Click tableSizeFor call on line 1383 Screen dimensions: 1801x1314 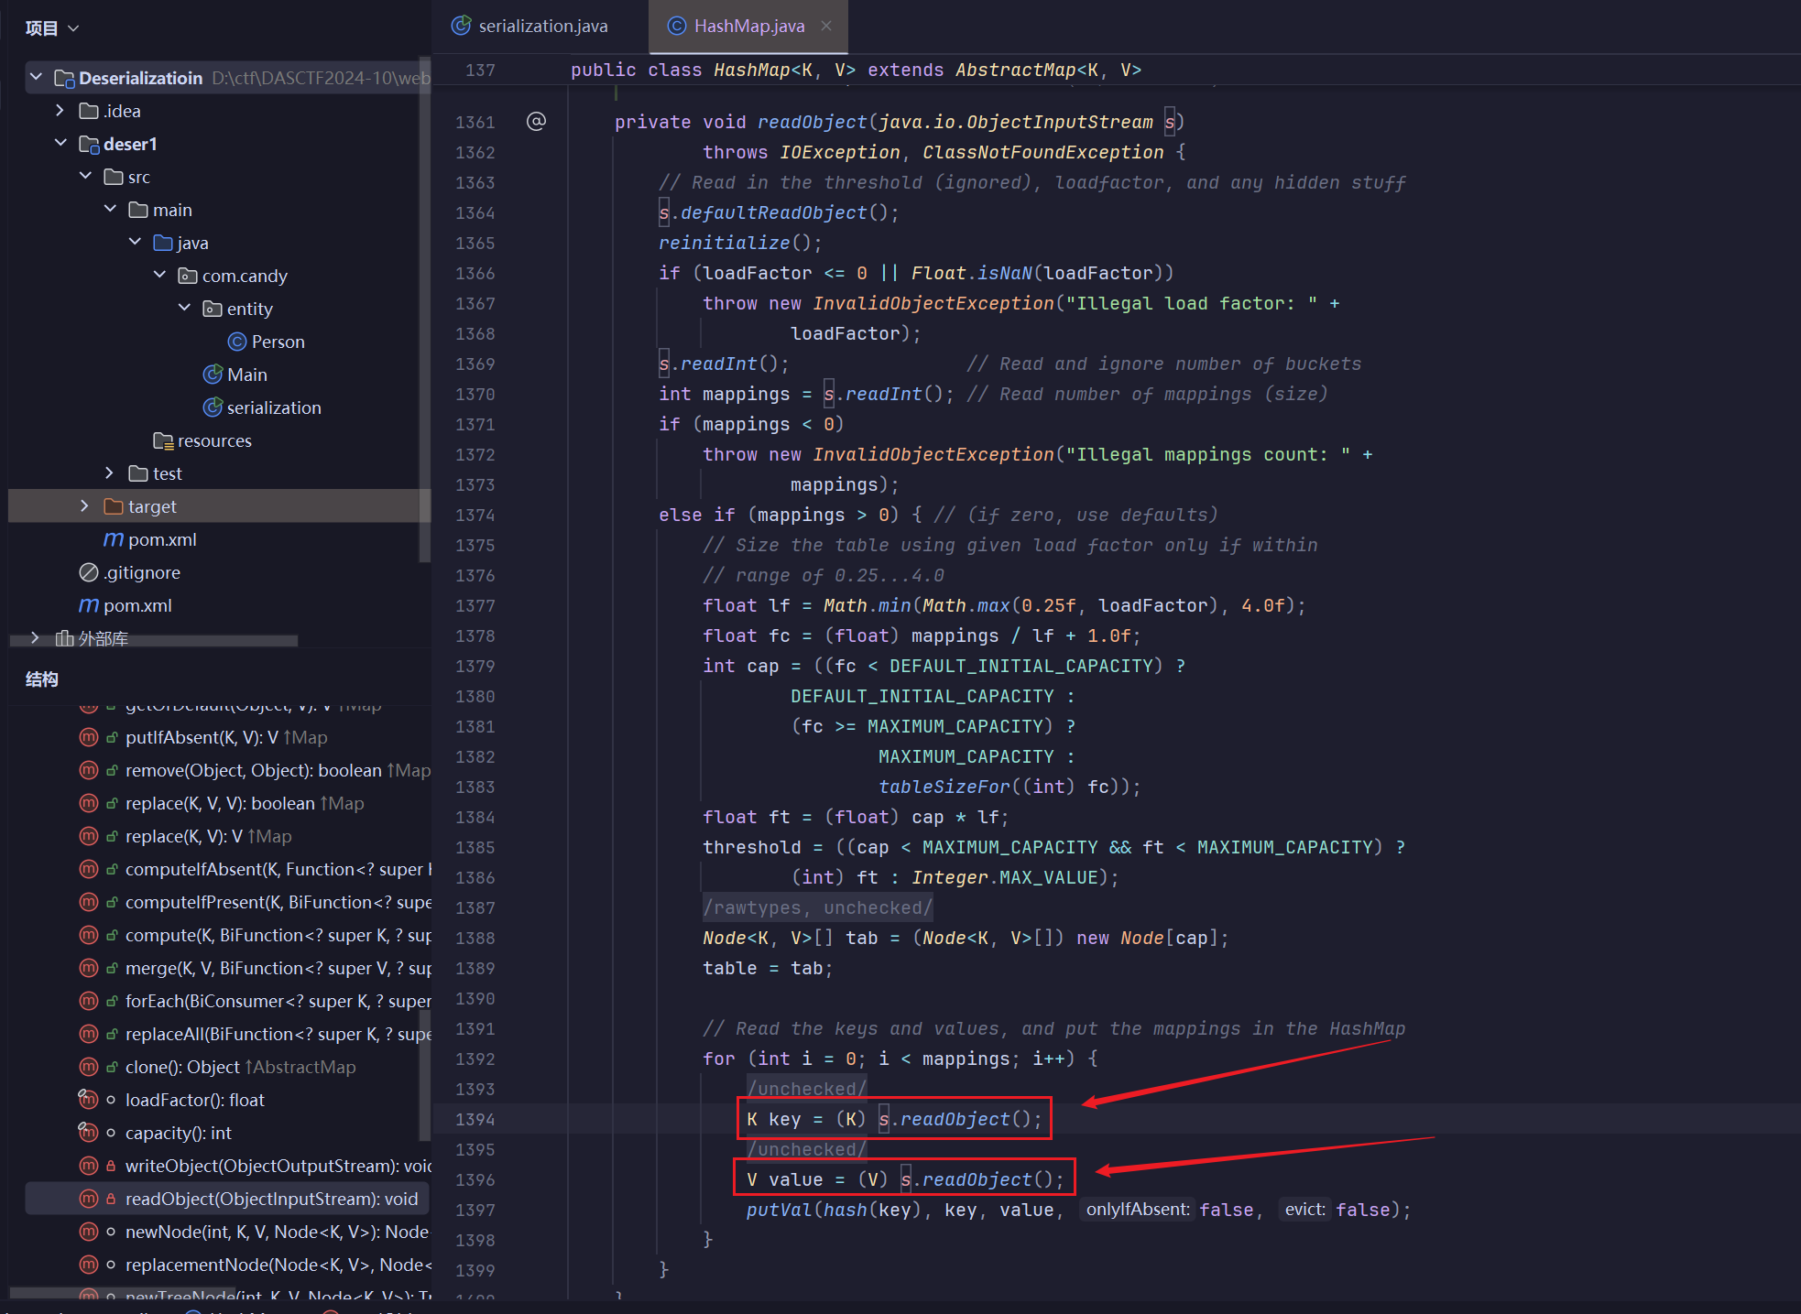[944, 787]
